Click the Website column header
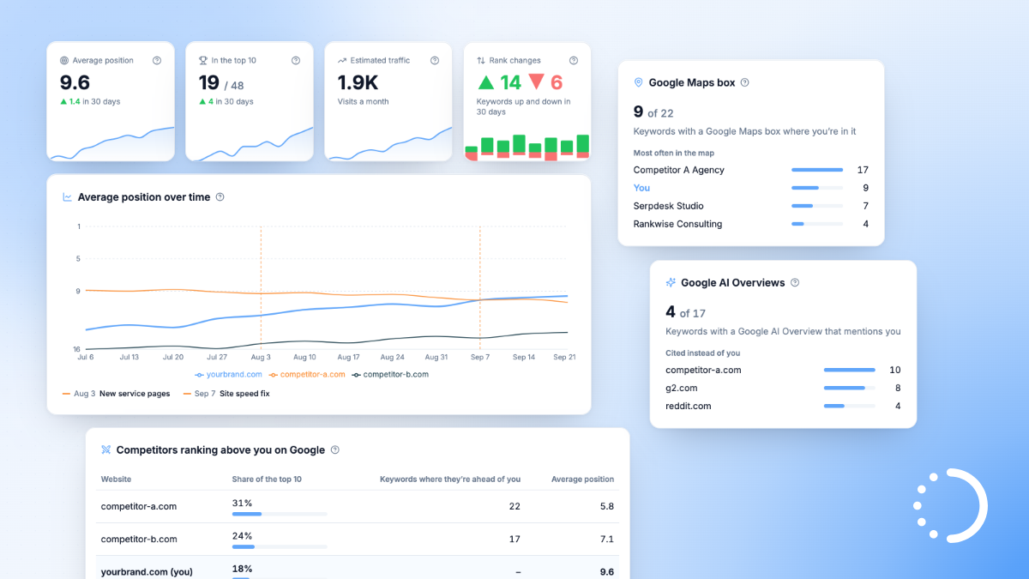The width and height of the screenshot is (1029, 579). (117, 479)
